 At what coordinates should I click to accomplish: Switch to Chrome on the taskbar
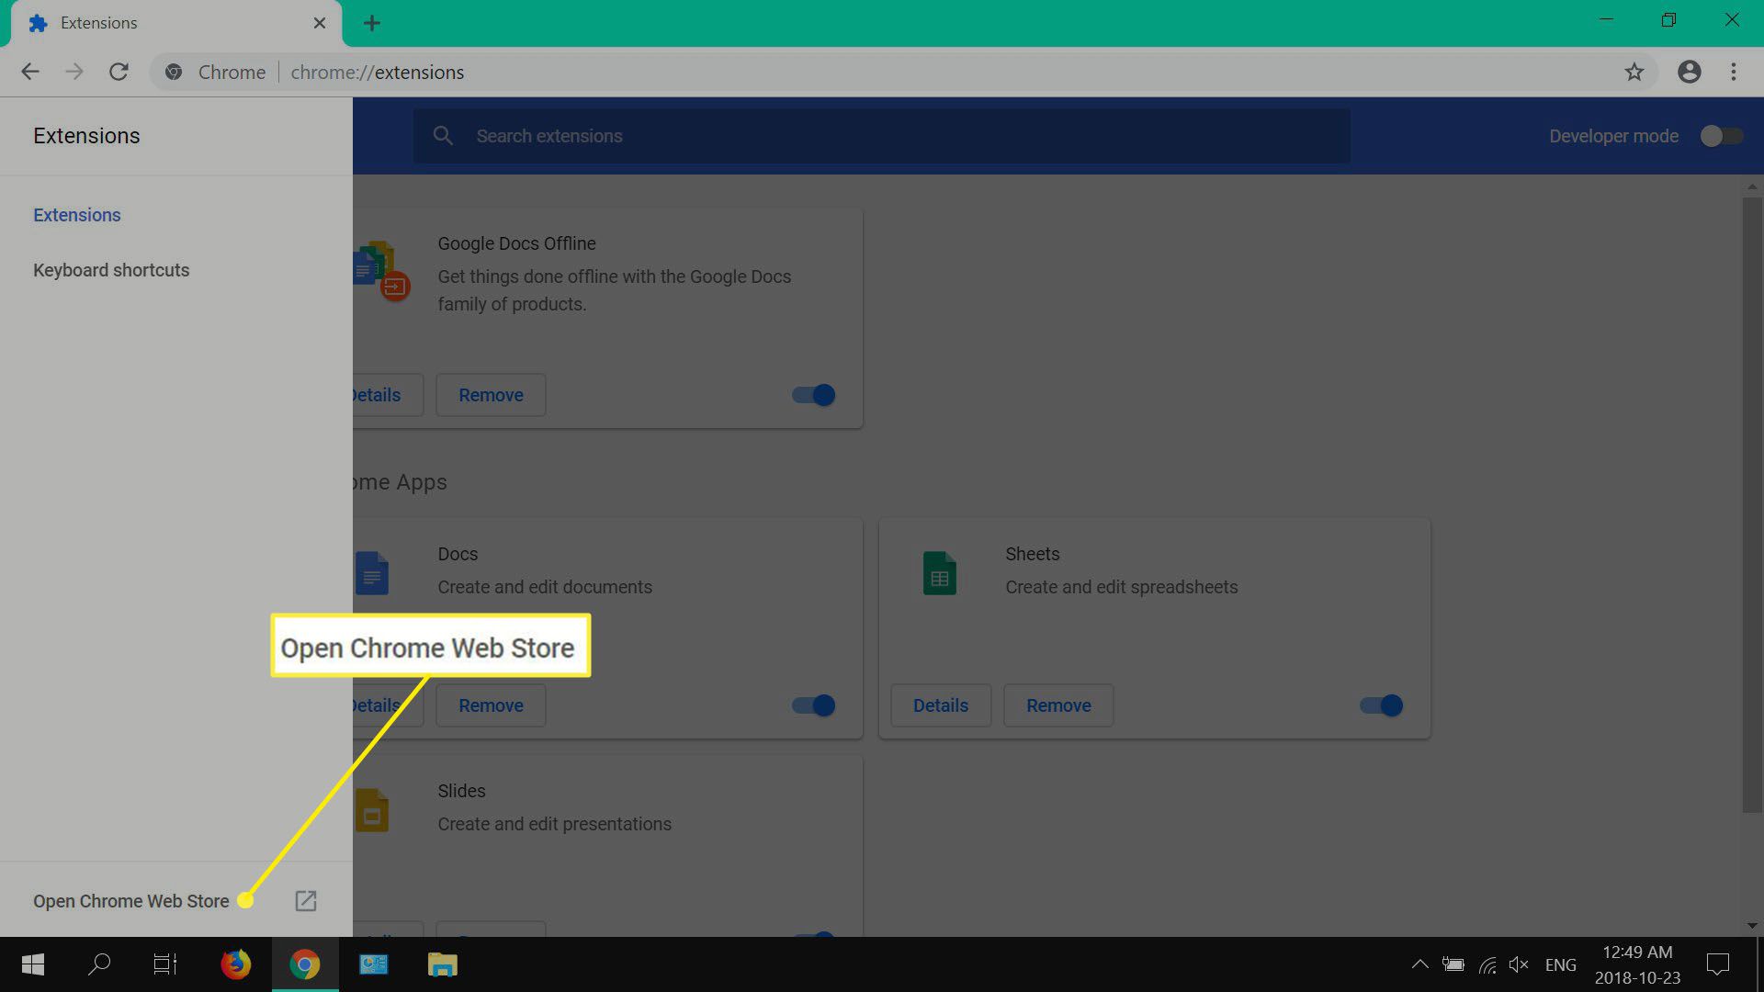305,964
